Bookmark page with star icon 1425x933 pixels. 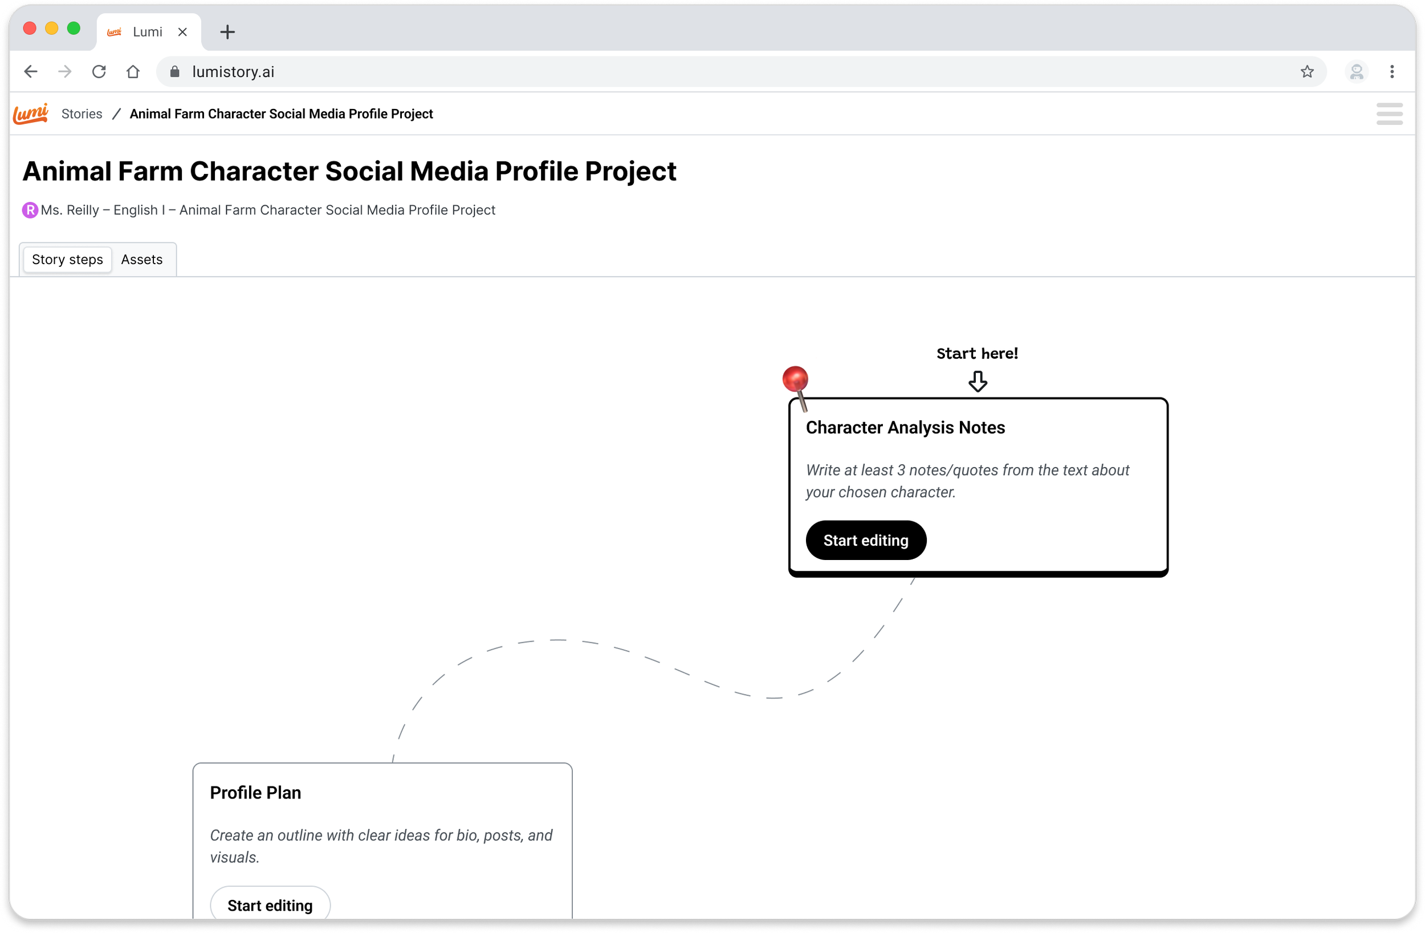(x=1306, y=72)
